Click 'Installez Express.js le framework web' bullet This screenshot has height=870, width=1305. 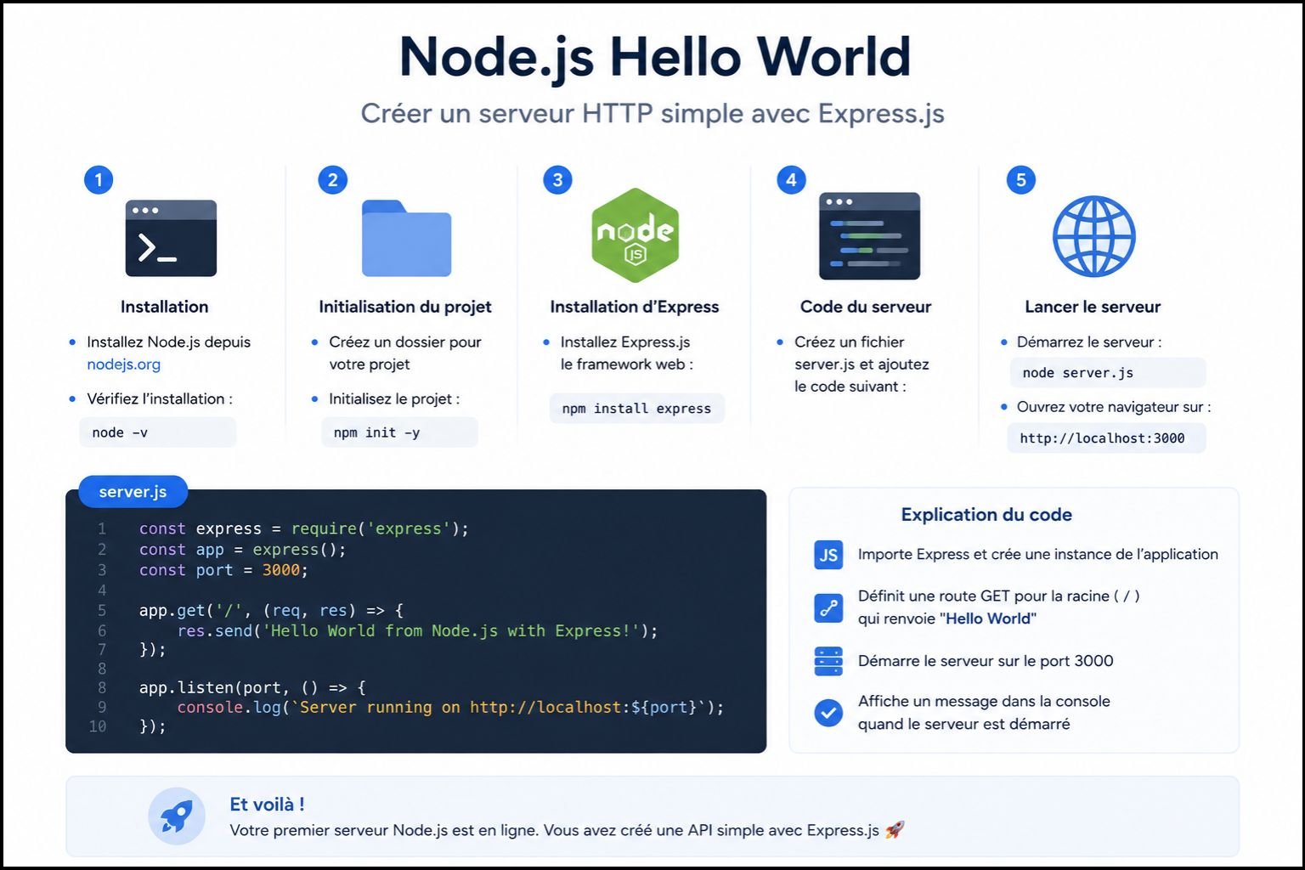pos(627,353)
